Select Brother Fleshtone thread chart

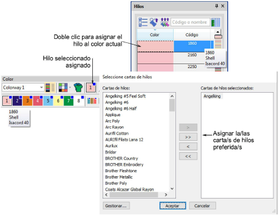click(x=121, y=171)
